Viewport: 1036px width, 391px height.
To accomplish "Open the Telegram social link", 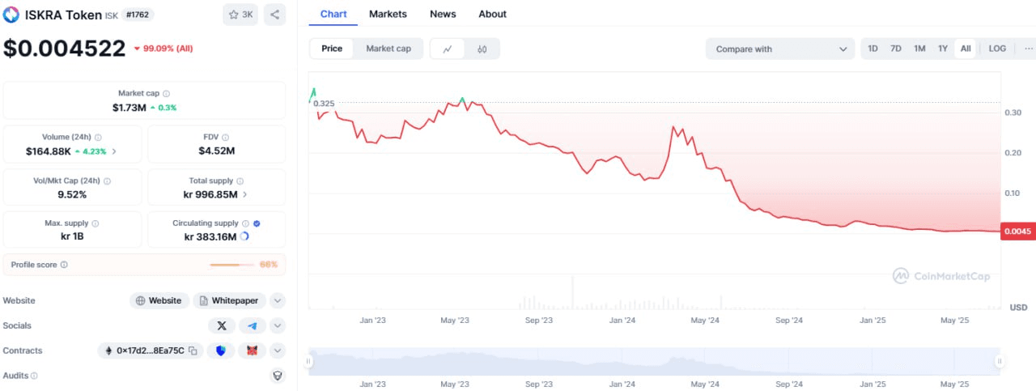I will pyautogui.click(x=253, y=325).
